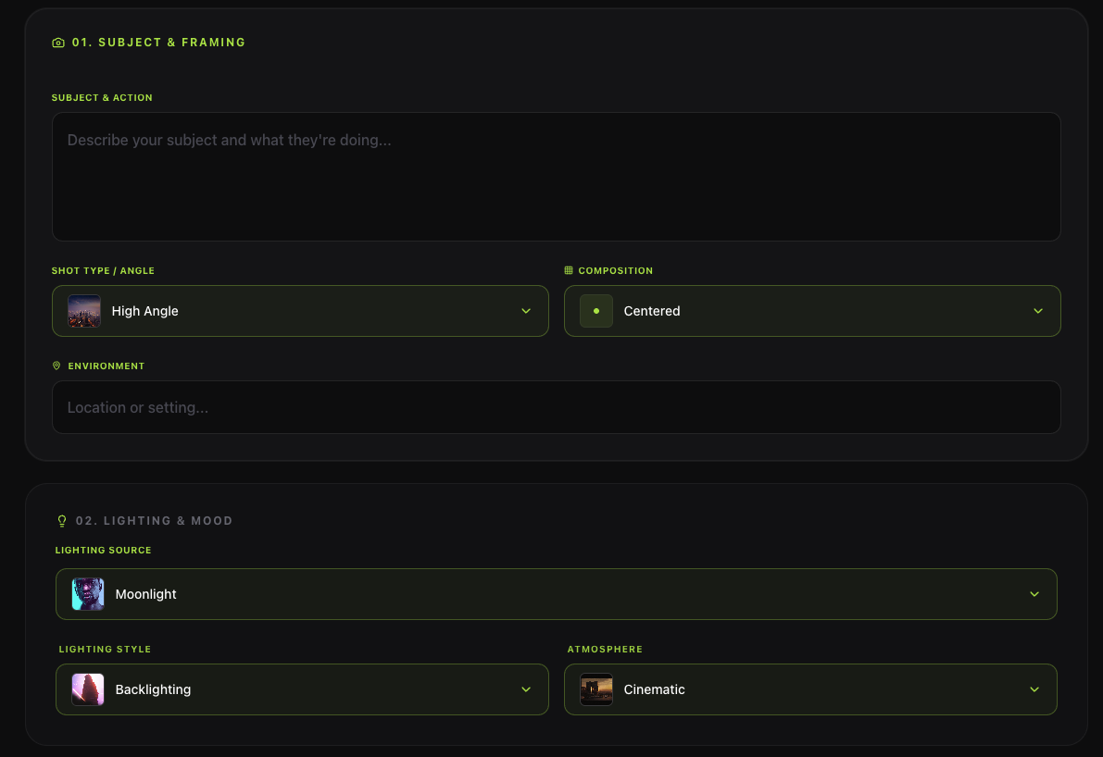
Task: Collapse the Moonlight selector using its chevron
Action: pos(1034,594)
